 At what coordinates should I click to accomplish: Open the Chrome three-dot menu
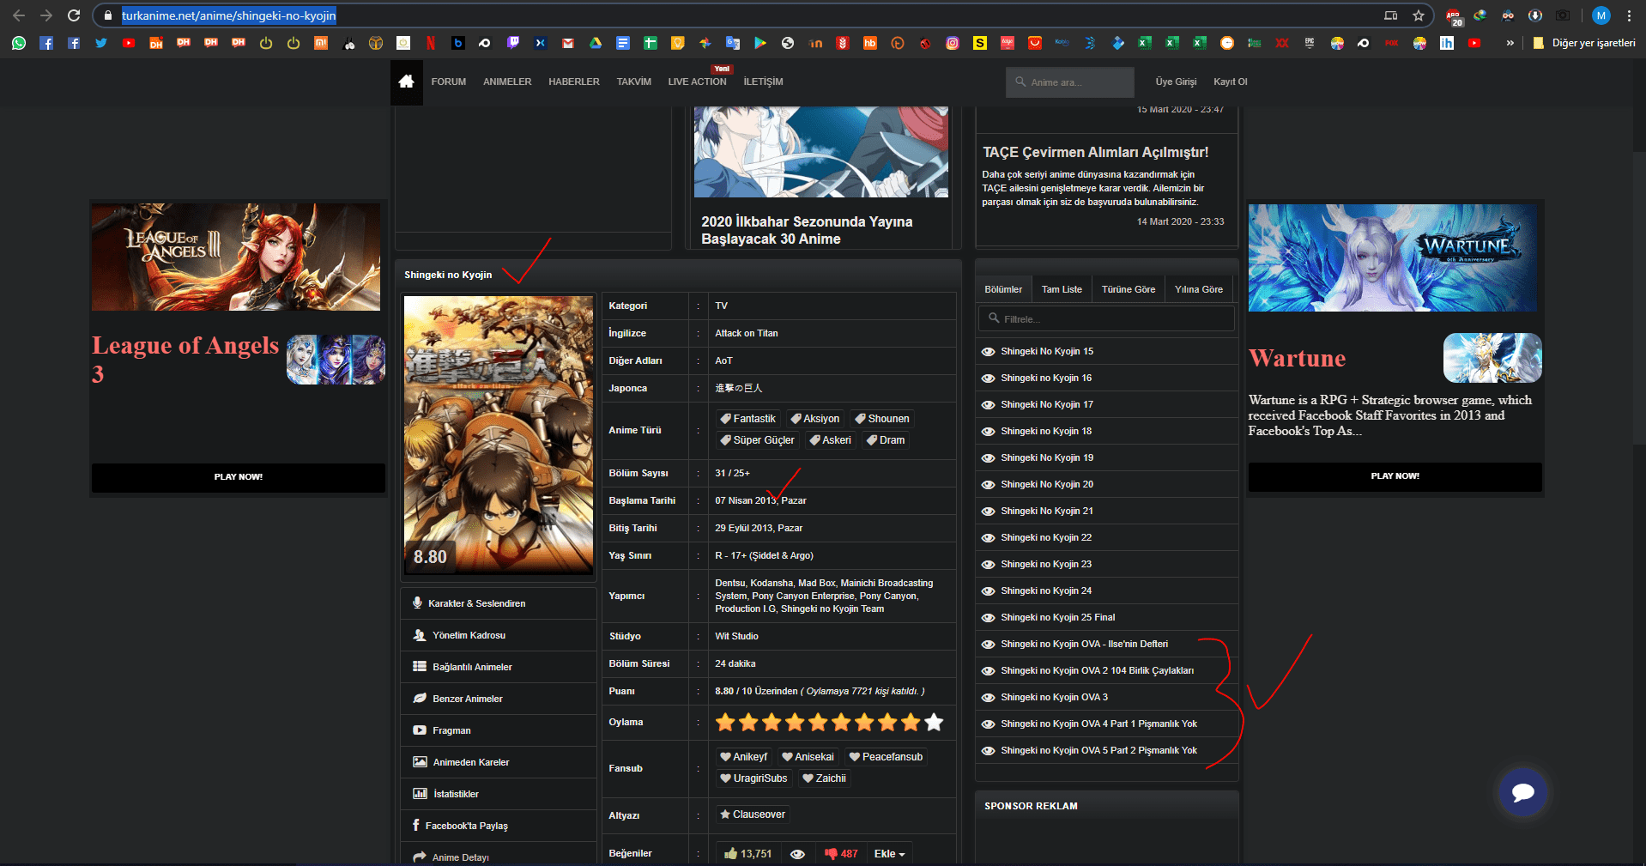(1629, 15)
